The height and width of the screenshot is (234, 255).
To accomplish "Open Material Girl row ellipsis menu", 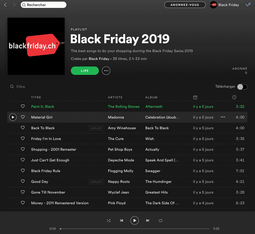I will click(x=223, y=117).
